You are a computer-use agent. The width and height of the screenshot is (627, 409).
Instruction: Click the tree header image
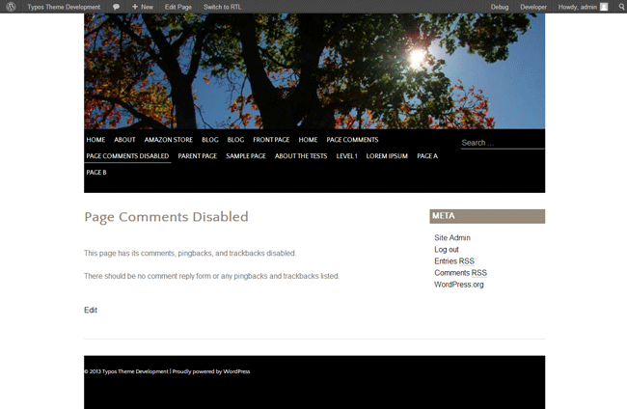click(314, 71)
